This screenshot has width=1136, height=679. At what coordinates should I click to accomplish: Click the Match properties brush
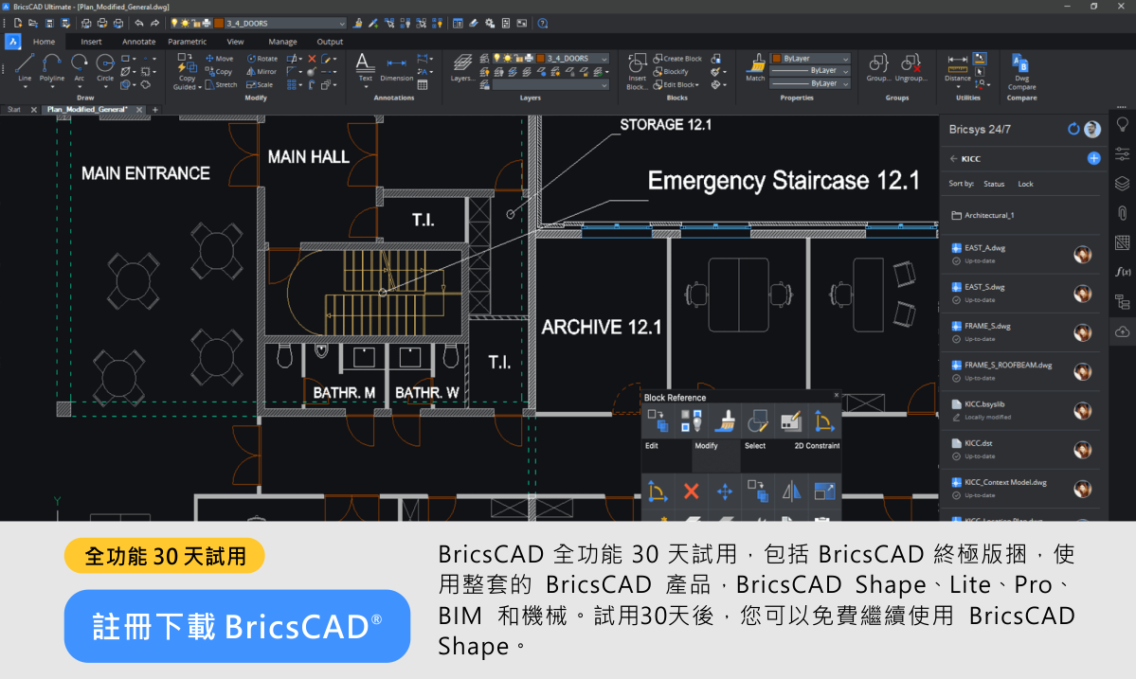(756, 67)
